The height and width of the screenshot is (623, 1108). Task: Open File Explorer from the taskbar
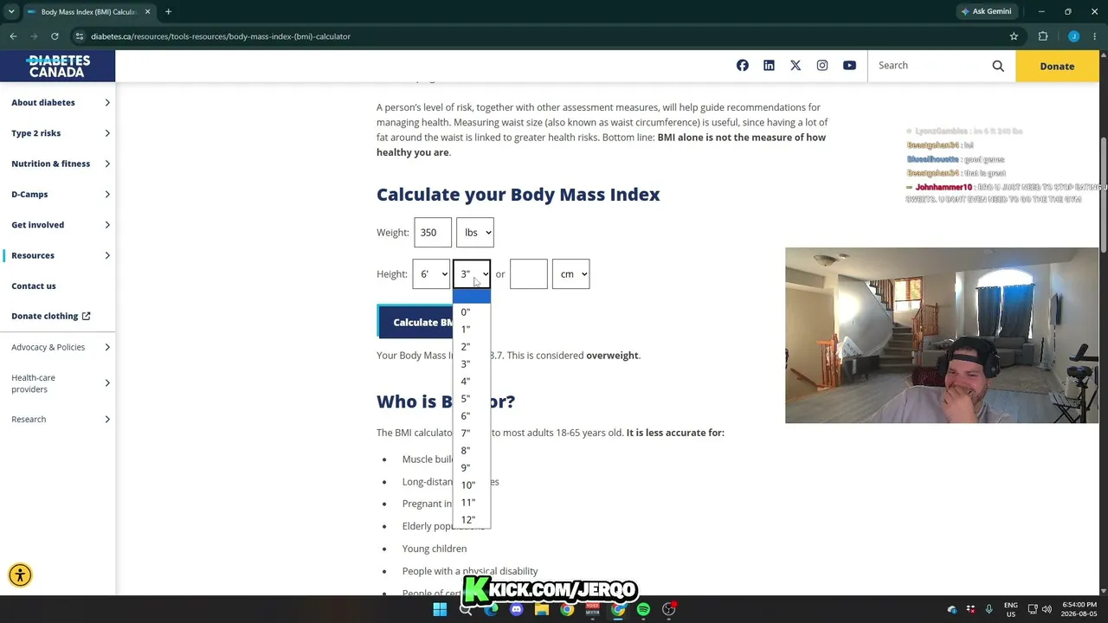[542, 609]
